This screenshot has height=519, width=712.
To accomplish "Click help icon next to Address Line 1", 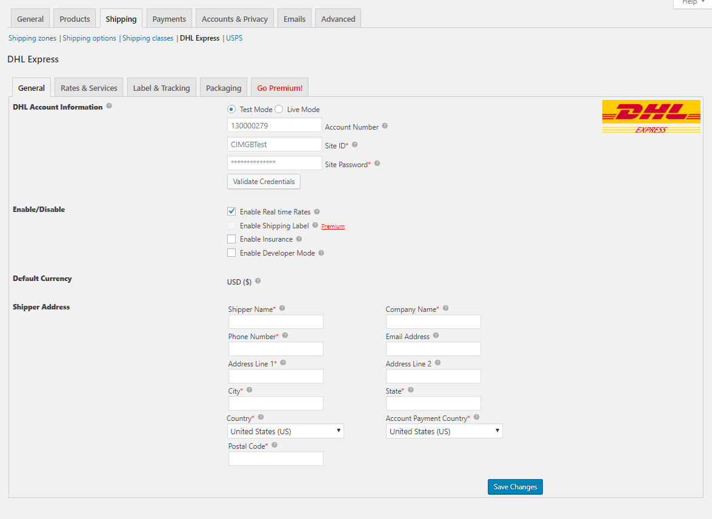I will click(x=283, y=363).
